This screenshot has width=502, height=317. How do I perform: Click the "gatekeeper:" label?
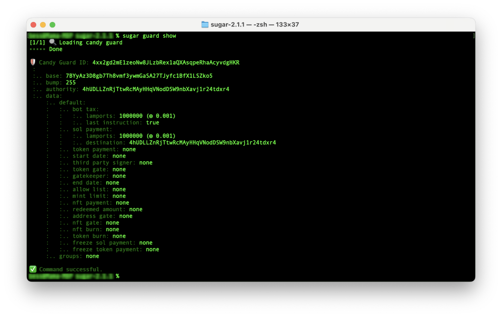pos(91,176)
